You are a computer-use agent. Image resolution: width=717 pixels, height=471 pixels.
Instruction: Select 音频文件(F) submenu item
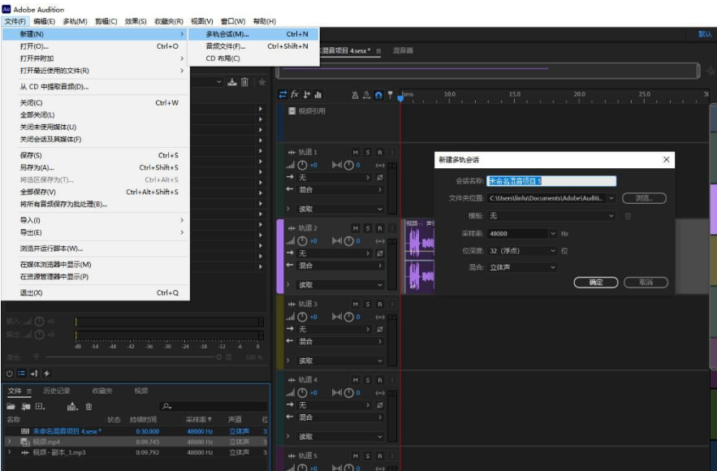click(254, 46)
